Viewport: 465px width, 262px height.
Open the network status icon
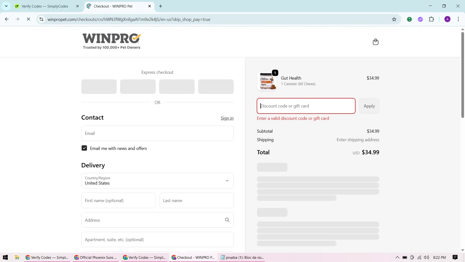419,257
